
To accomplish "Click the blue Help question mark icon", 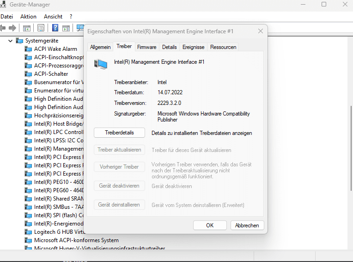I will 55,28.
